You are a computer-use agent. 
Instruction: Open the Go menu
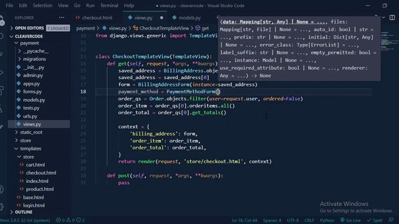(77, 6)
